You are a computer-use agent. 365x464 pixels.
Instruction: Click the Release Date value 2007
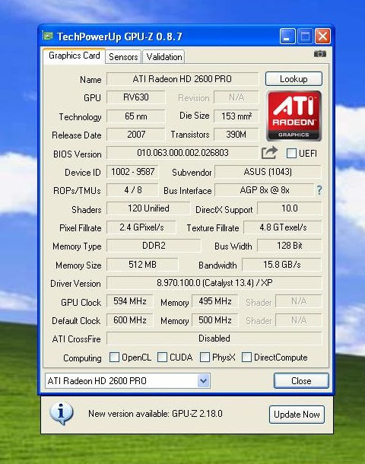point(136,135)
